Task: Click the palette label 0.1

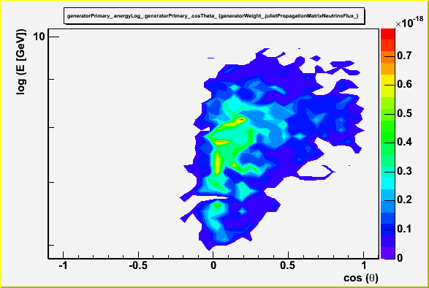Action: [x=404, y=229]
